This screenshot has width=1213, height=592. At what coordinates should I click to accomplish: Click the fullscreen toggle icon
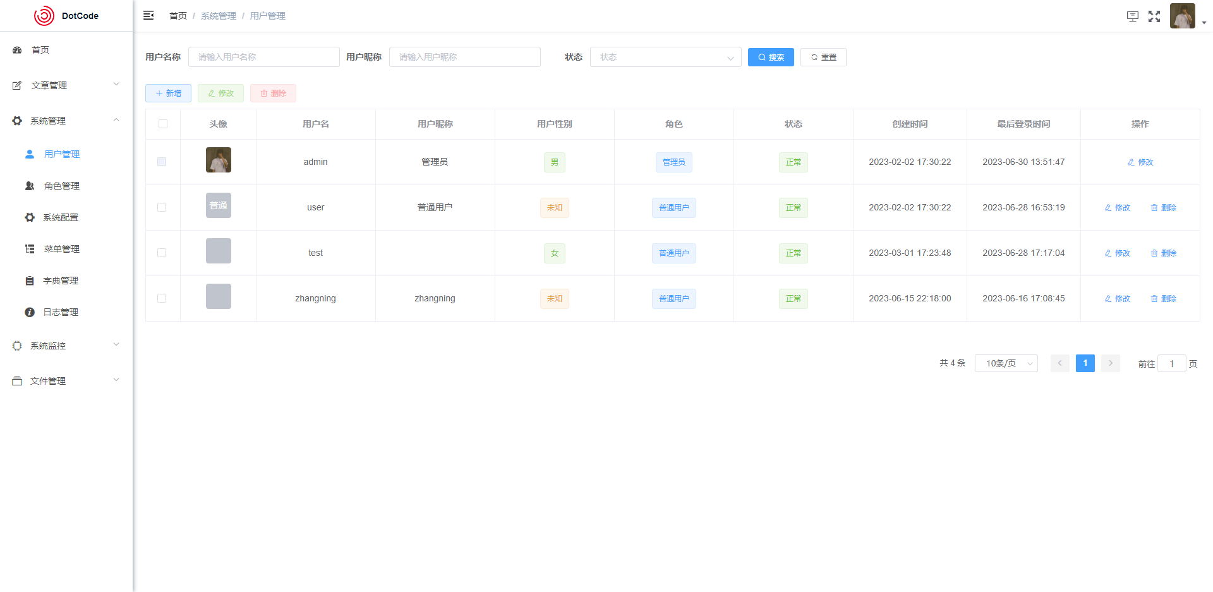point(1154,16)
